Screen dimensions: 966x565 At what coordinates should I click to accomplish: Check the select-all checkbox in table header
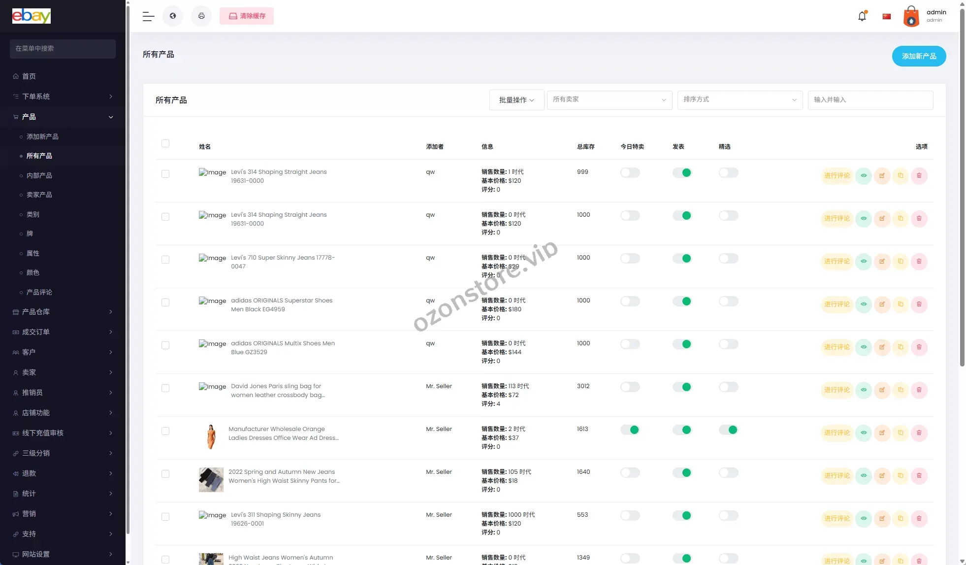tap(165, 143)
